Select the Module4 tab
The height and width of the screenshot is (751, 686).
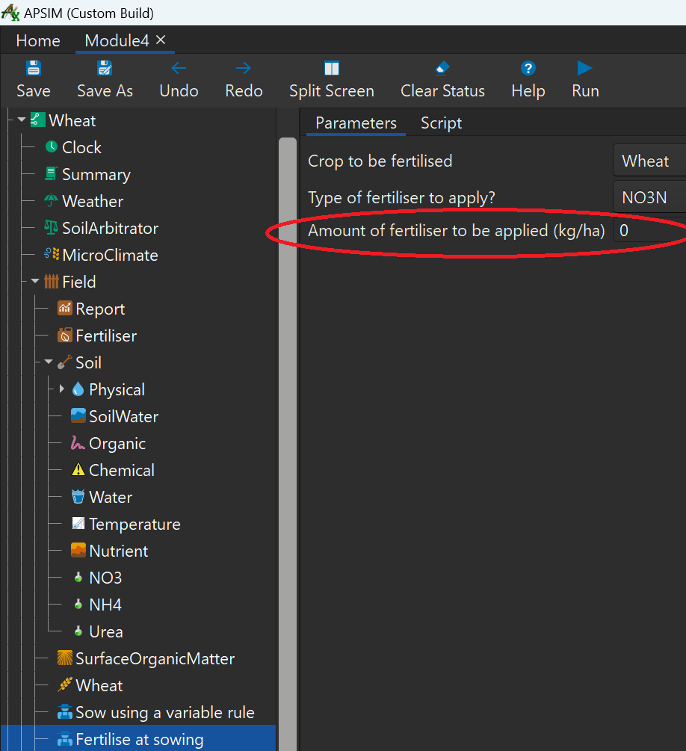tap(117, 40)
